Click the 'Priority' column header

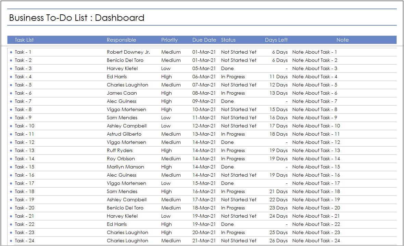169,40
